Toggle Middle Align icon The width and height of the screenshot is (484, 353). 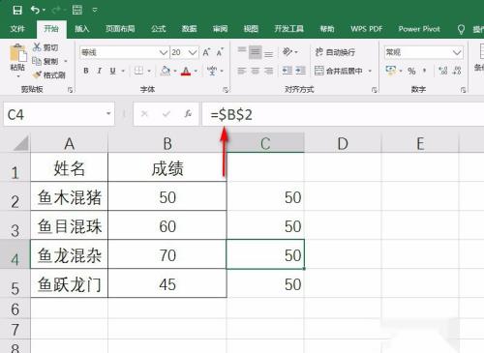[256, 52]
